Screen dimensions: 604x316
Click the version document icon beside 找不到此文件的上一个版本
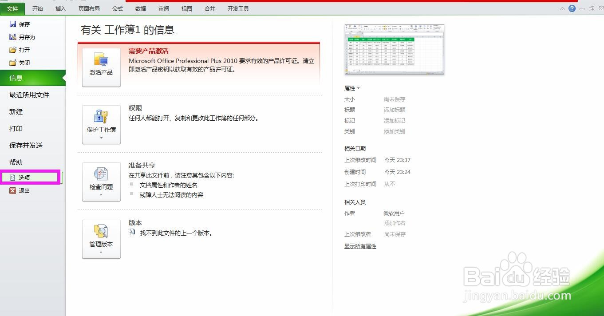(x=132, y=232)
